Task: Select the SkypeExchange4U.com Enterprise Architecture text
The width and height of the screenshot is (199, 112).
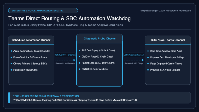Action: pos(166,11)
